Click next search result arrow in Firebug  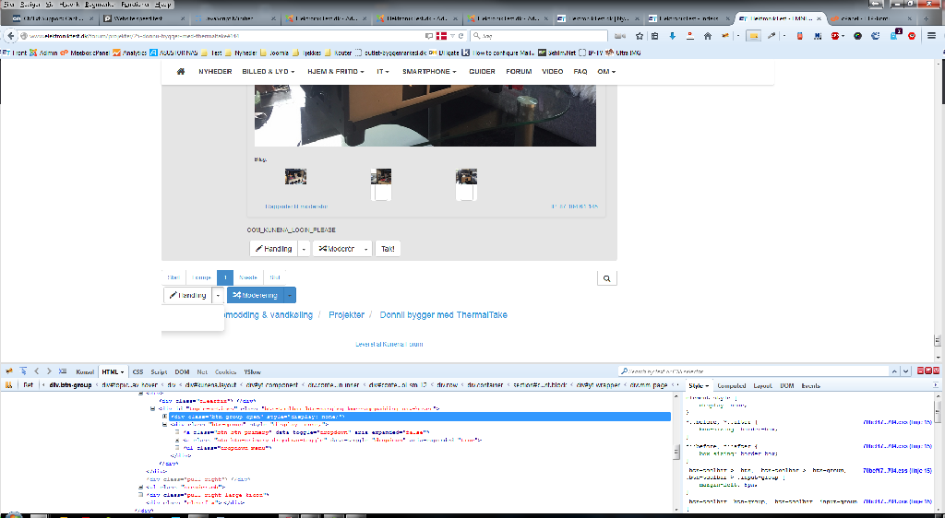pyautogui.click(x=906, y=371)
